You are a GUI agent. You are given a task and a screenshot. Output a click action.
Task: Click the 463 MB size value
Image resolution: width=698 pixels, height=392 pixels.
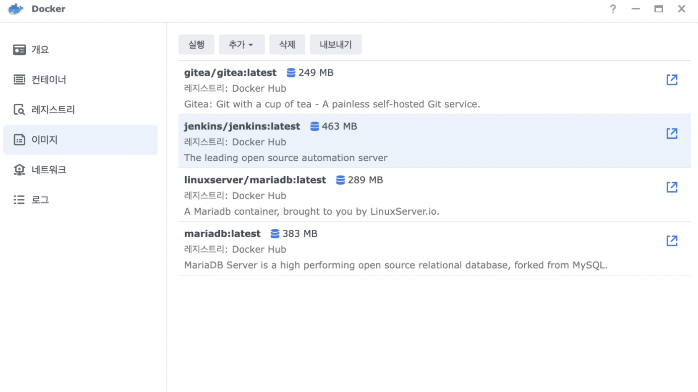pos(340,127)
